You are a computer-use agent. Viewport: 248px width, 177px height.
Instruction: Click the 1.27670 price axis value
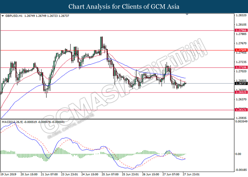(241, 43)
